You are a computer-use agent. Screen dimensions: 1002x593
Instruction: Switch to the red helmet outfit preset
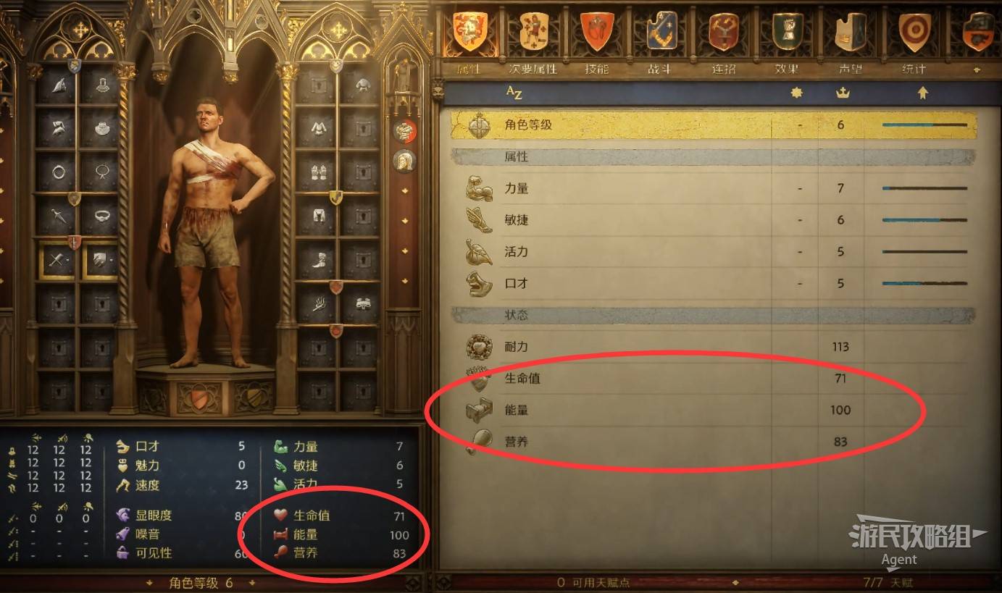point(404,131)
